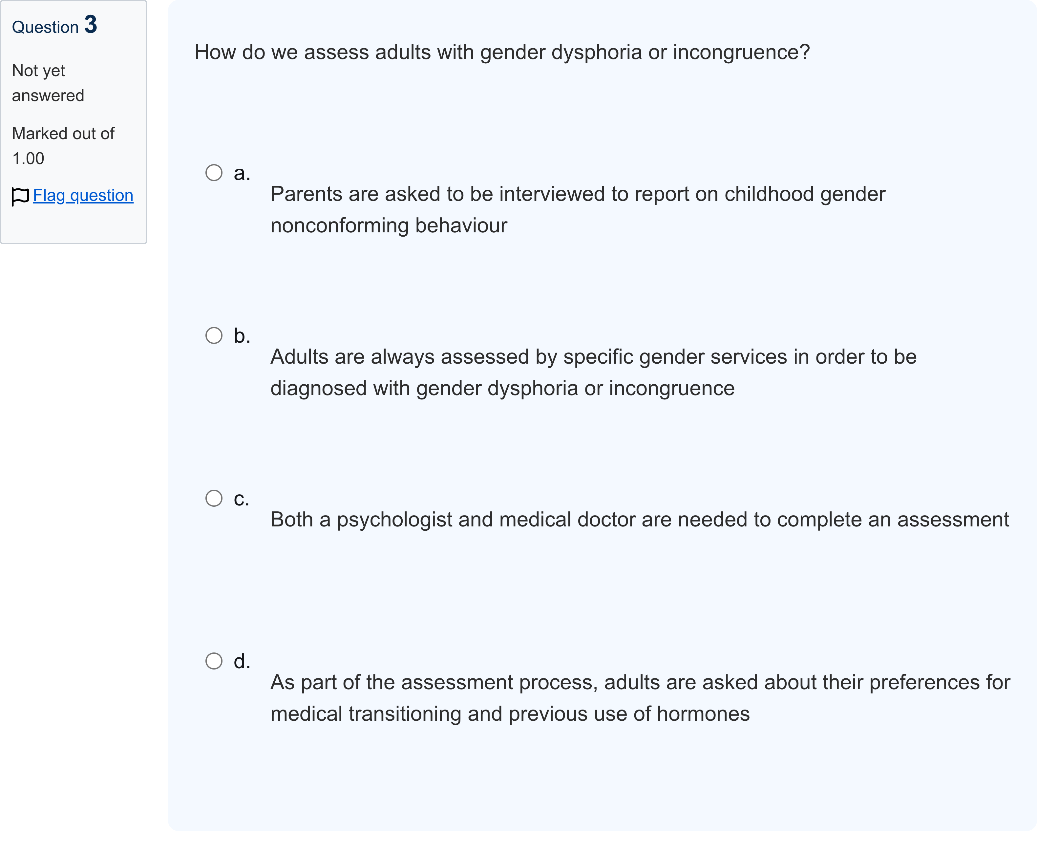Click 'nonconforming behaviour' text in option a
The height and width of the screenshot is (852, 1037).
coord(389,226)
